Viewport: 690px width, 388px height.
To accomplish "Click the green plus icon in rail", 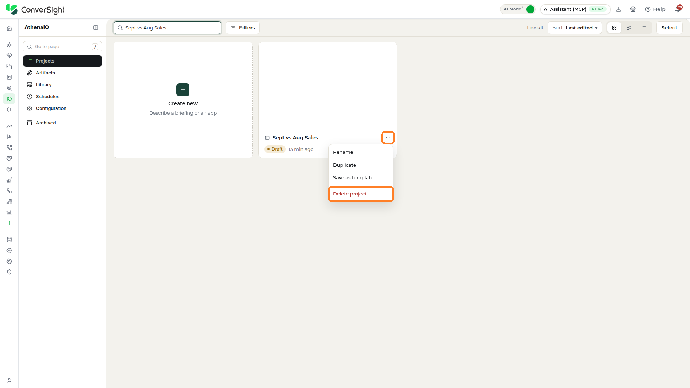I will tap(9, 223).
